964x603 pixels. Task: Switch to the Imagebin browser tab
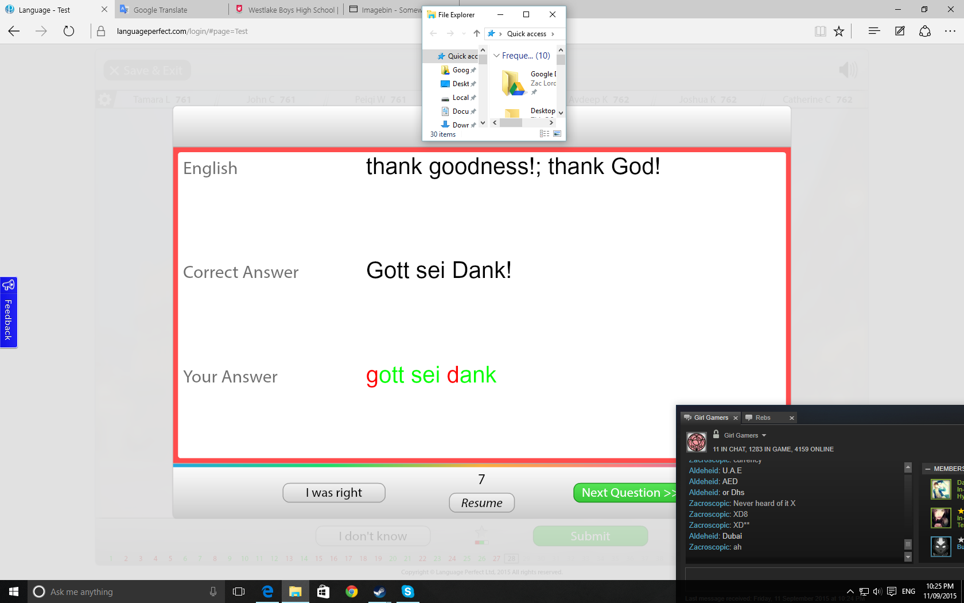(x=386, y=10)
